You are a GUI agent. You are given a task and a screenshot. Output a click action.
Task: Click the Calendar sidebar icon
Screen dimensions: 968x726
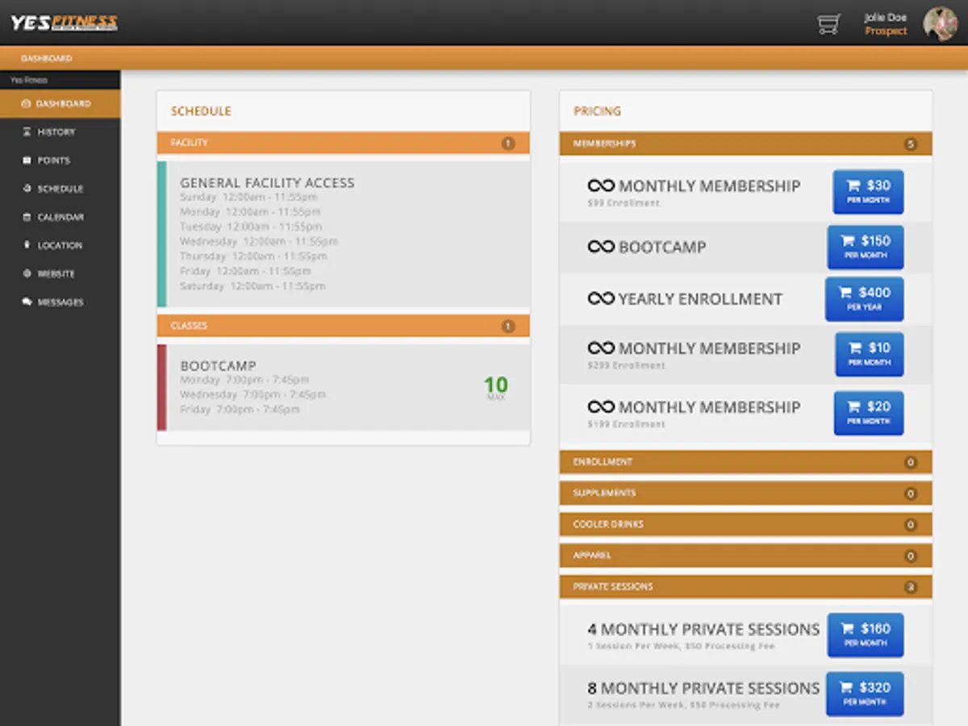click(x=27, y=217)
